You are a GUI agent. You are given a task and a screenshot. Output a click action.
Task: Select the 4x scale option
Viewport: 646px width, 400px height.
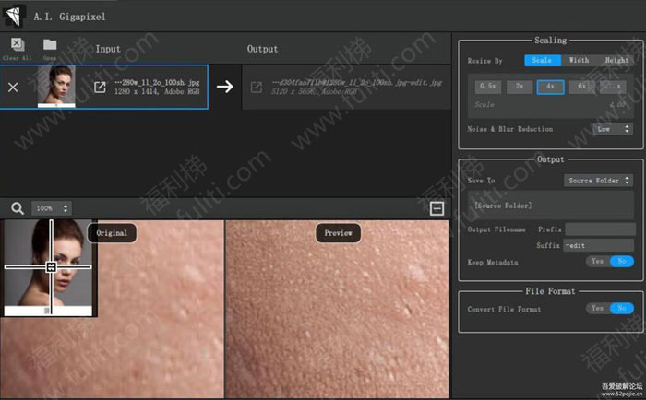pos(550,86)
